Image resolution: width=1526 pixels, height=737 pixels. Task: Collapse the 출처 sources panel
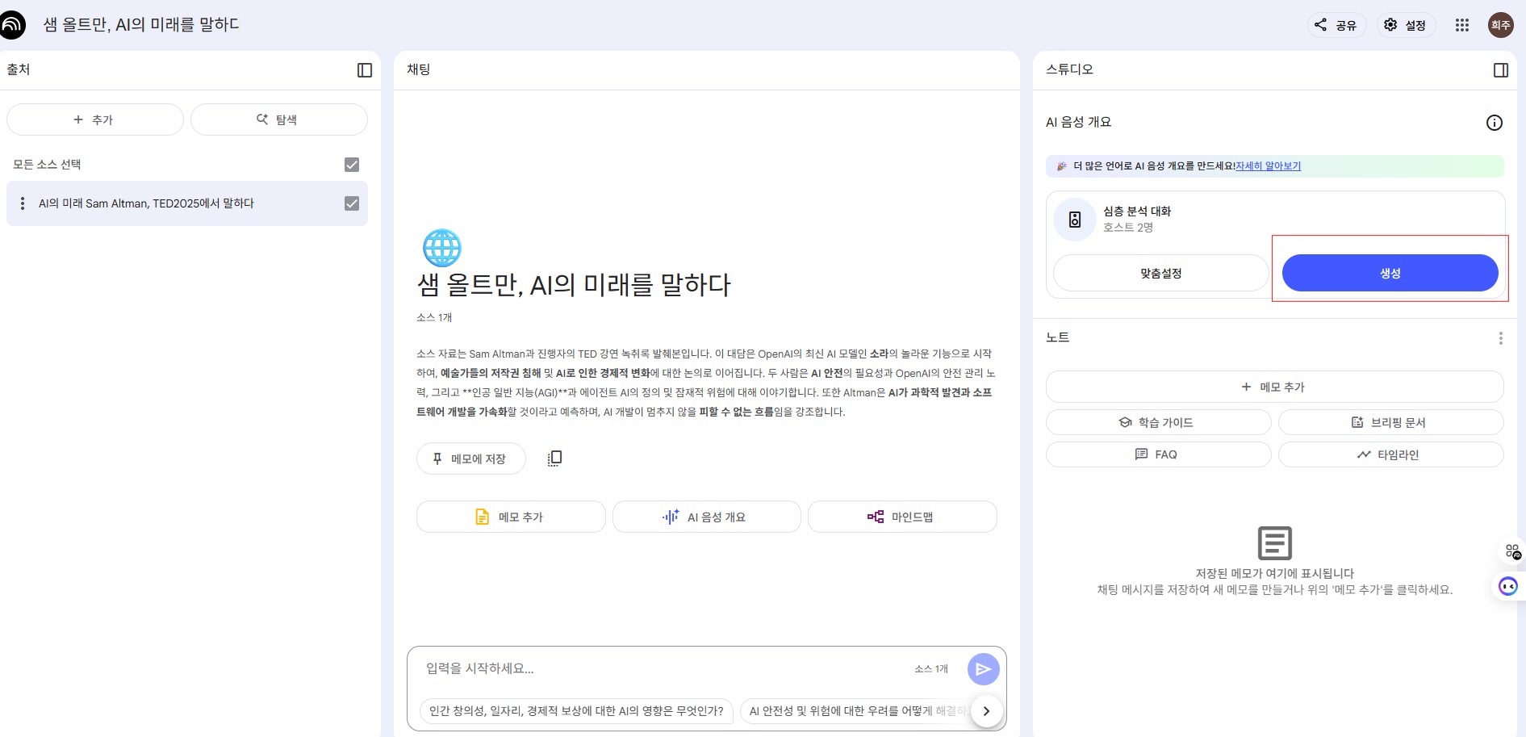(x=365, y=70)
